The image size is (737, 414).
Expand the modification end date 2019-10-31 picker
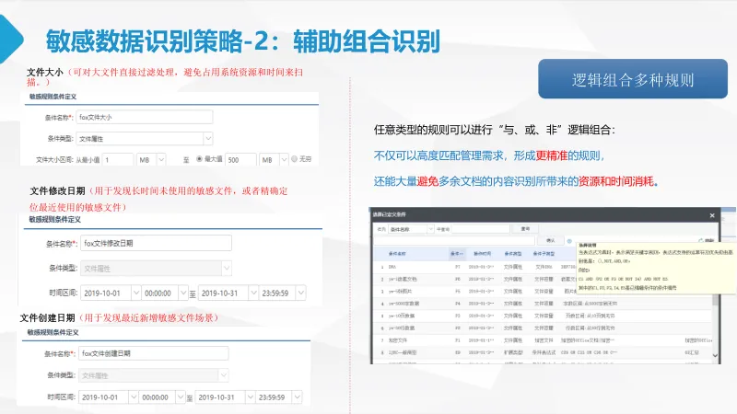253,293
